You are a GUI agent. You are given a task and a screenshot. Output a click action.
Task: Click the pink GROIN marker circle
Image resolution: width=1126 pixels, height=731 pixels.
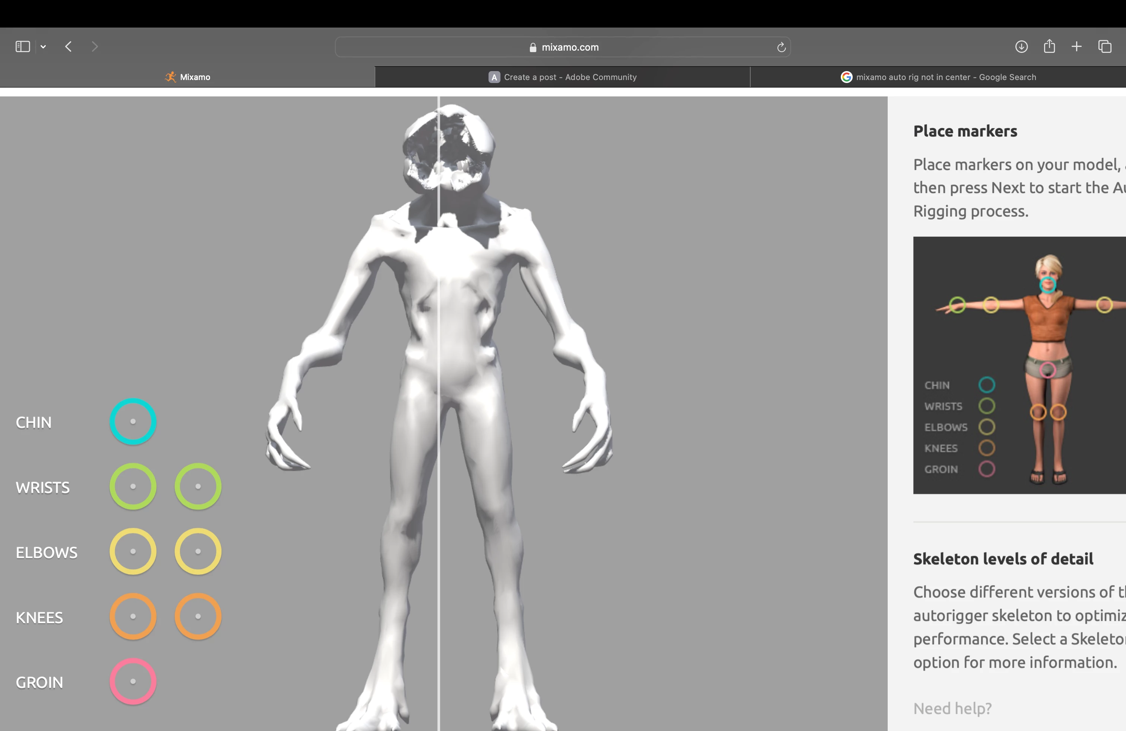coord(133,681)
